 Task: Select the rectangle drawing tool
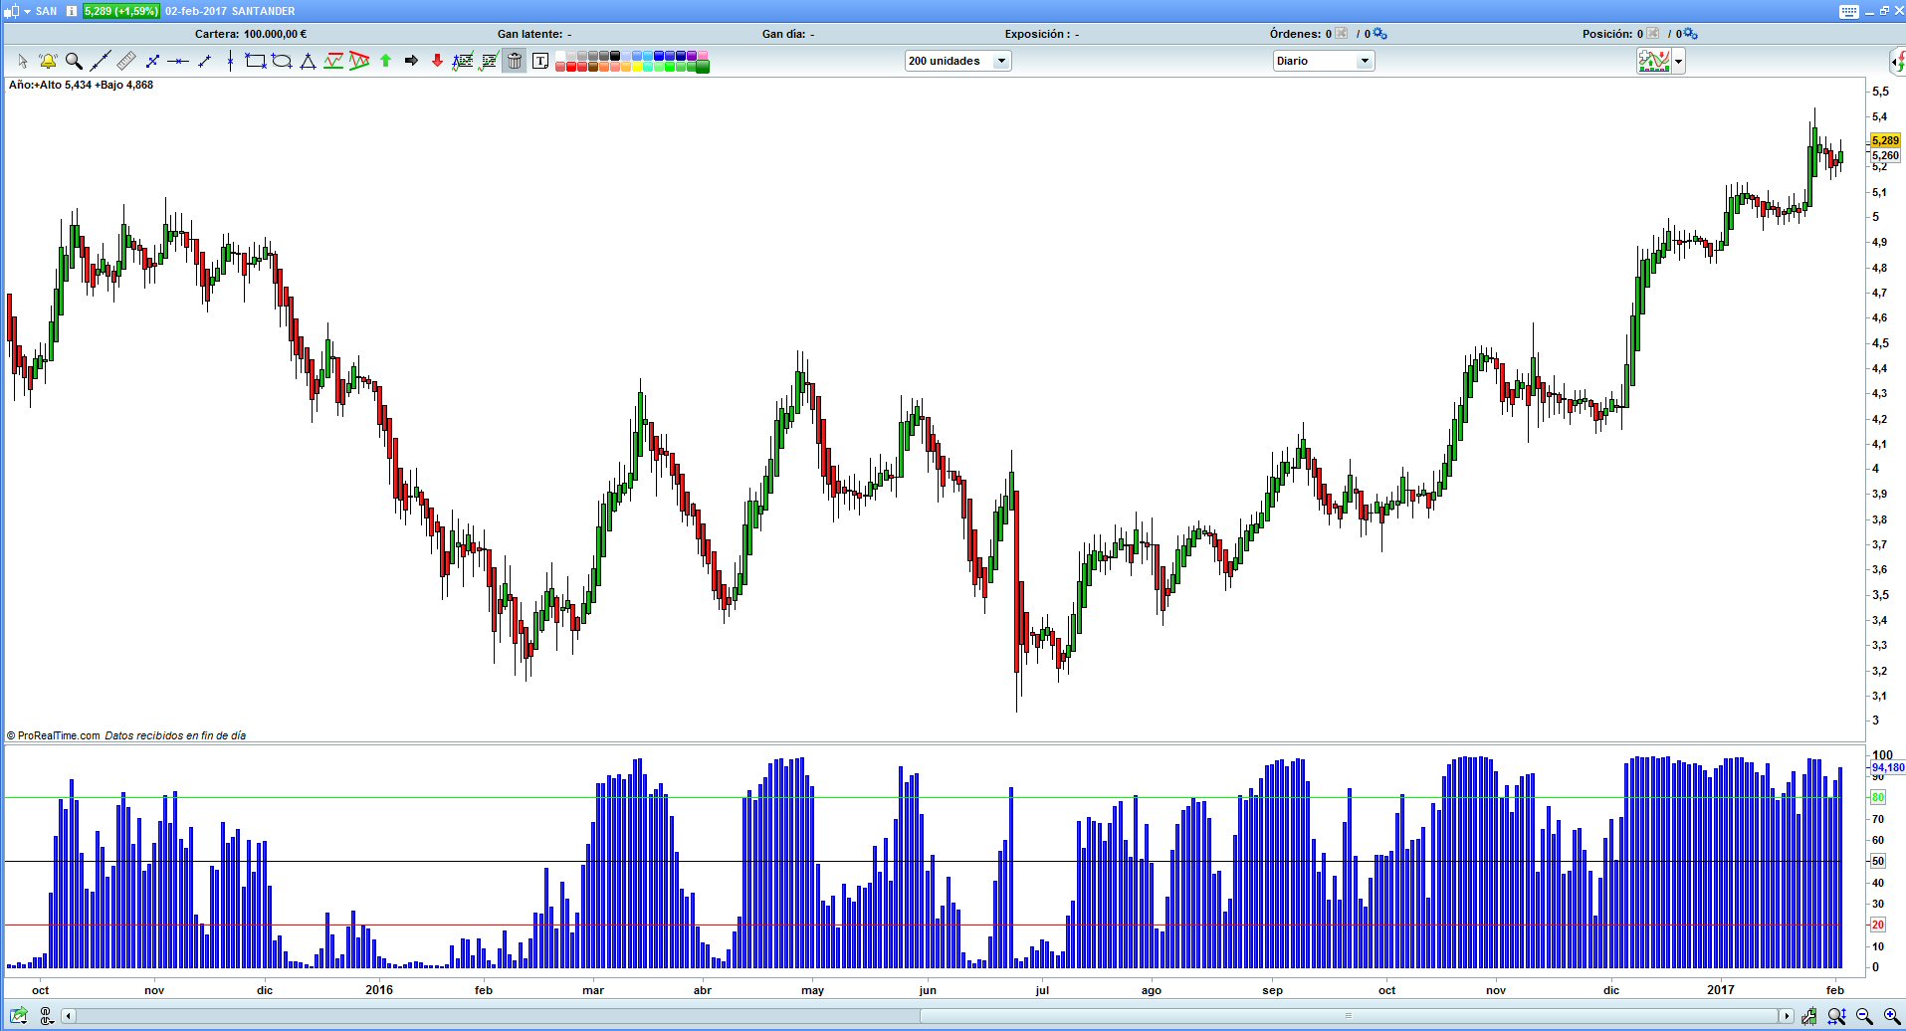coord(256,62)
